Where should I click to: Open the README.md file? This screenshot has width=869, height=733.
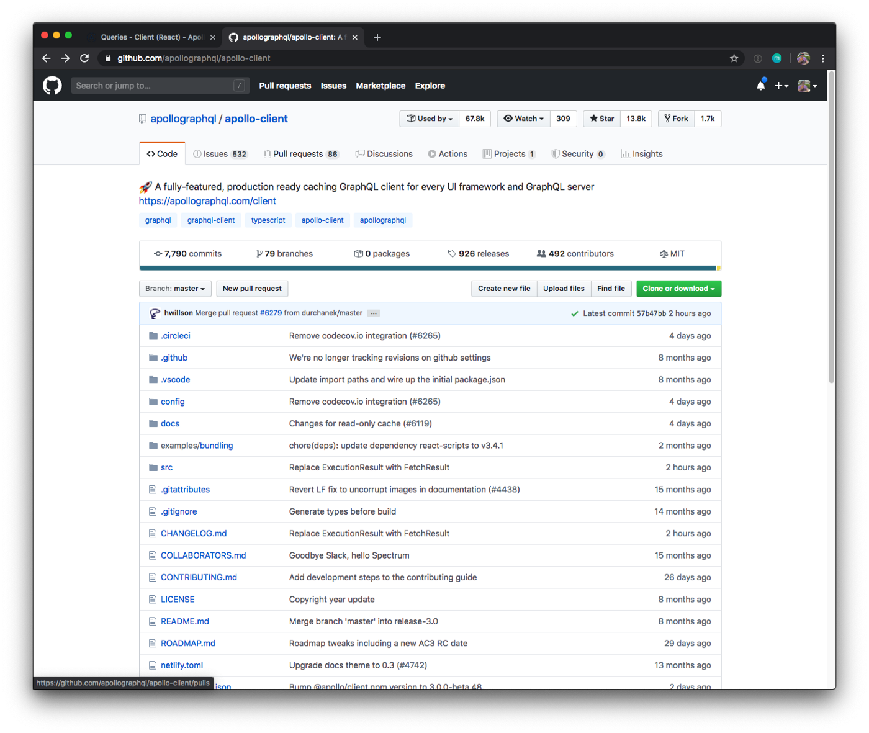pos(185,622)
